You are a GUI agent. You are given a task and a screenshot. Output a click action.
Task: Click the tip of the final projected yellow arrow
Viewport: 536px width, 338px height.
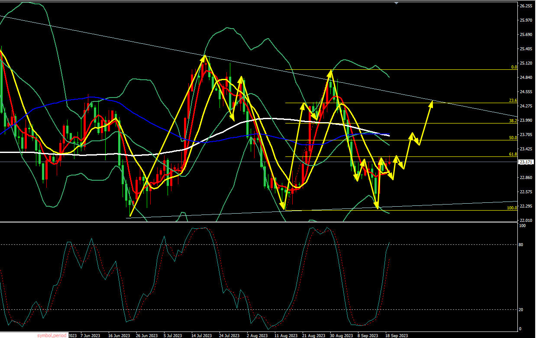pos(432,101)
